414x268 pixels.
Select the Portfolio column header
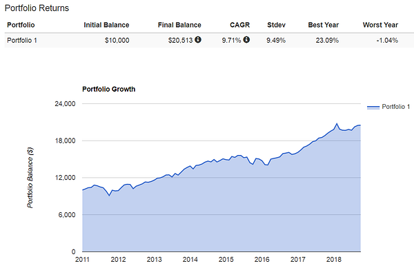21,25
